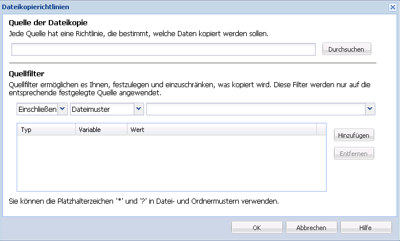The width and height of the screenshot is (400, 241).
Task: Click the Entfernen button
Action: pos(354,153)
